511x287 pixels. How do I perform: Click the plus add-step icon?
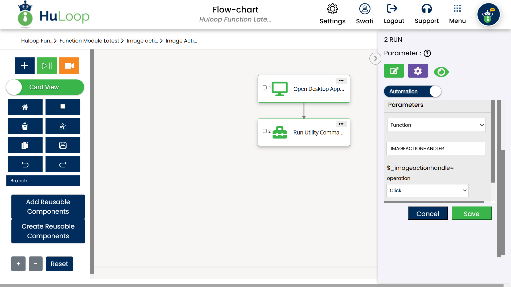pyautogui.click(x=24, y=66)
